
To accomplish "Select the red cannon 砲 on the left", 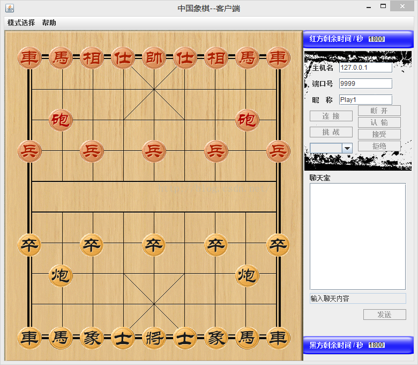I will (61, 120).
